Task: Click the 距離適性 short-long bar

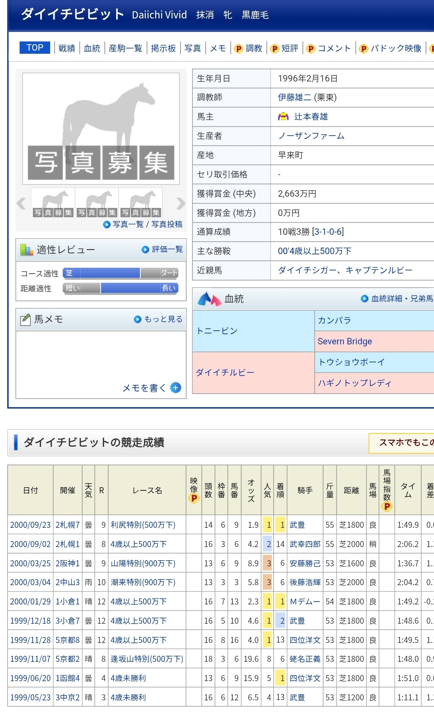Action: pyautogui.click(x=121, y=288)
